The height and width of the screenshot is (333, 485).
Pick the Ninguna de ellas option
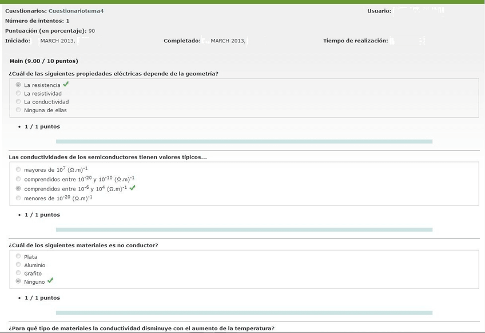[18, 110]
